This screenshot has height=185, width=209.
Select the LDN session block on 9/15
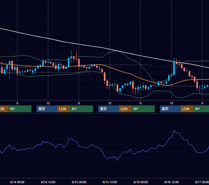coord(125,109)
